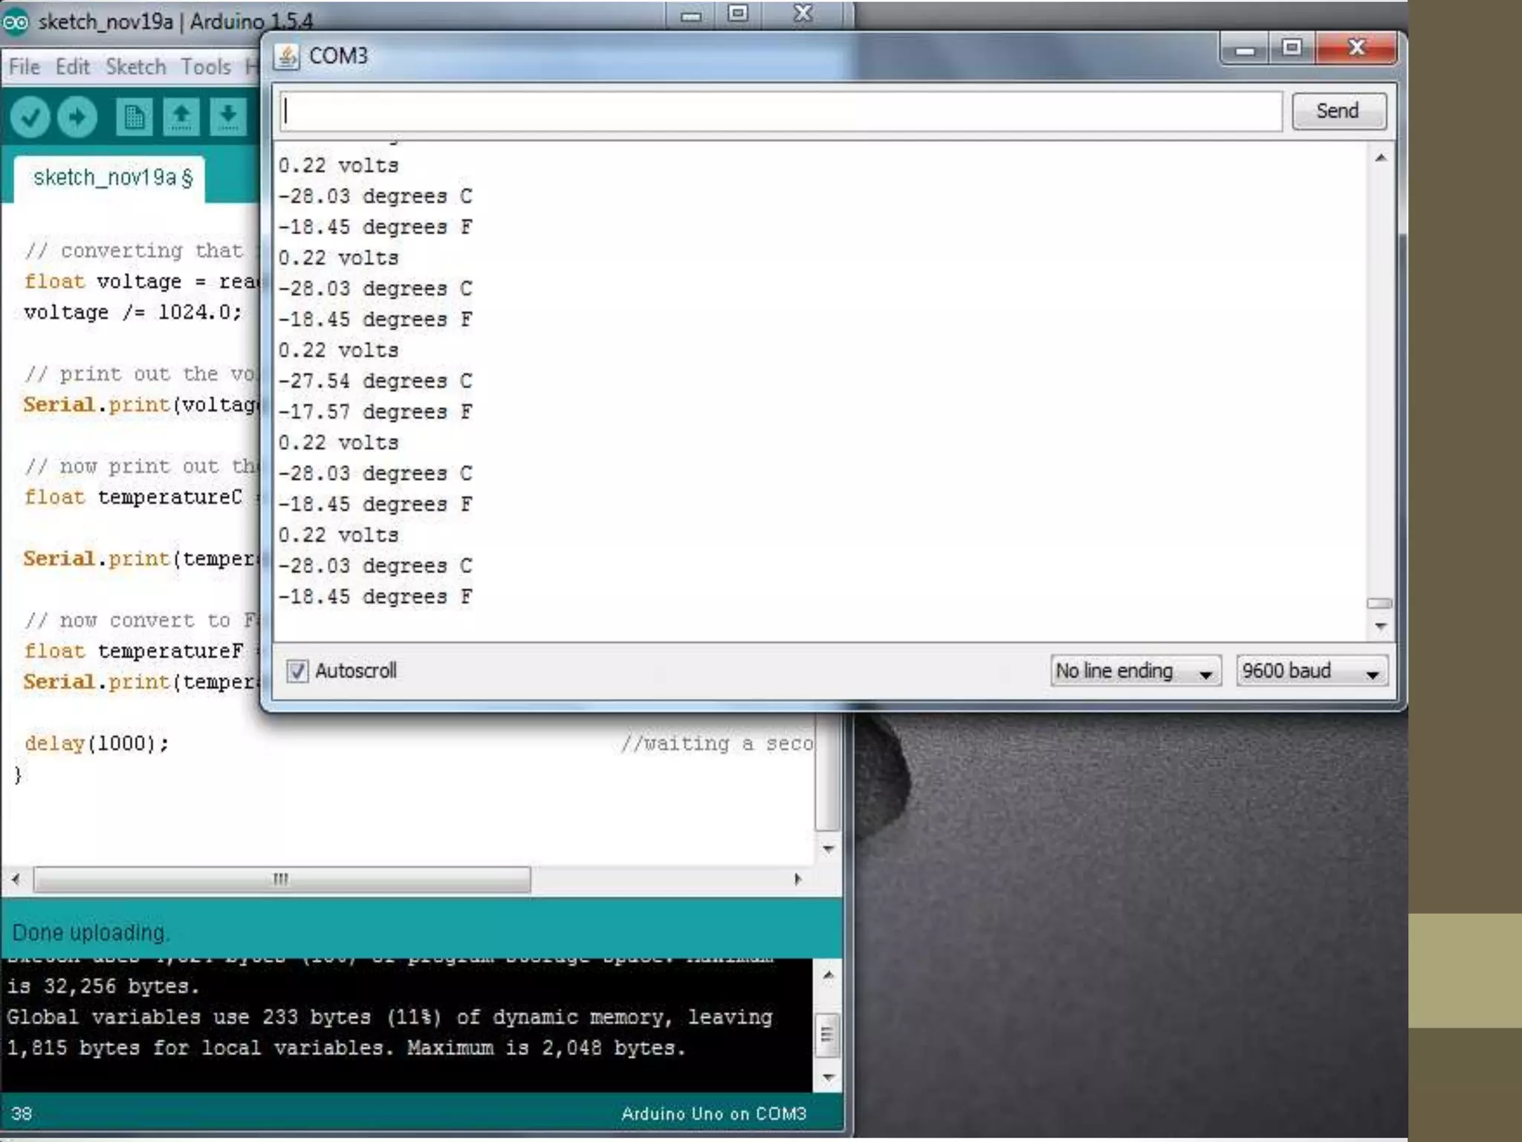Click the New sketch icon
Viewport: 1522px width, 1142px height.
coord(135,117)
